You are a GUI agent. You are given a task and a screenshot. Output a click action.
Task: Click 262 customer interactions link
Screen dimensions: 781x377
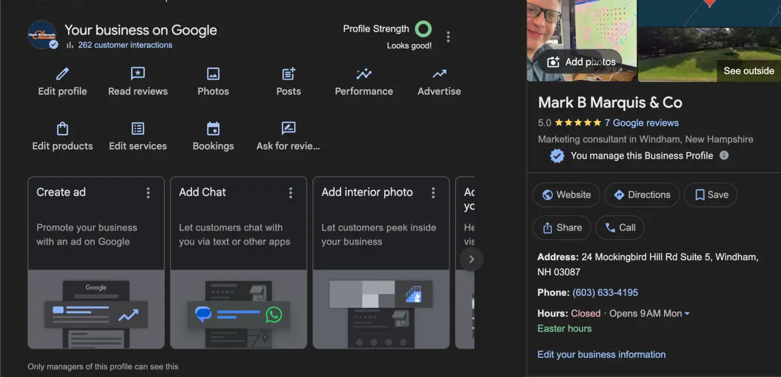click(x=125, y=45)
